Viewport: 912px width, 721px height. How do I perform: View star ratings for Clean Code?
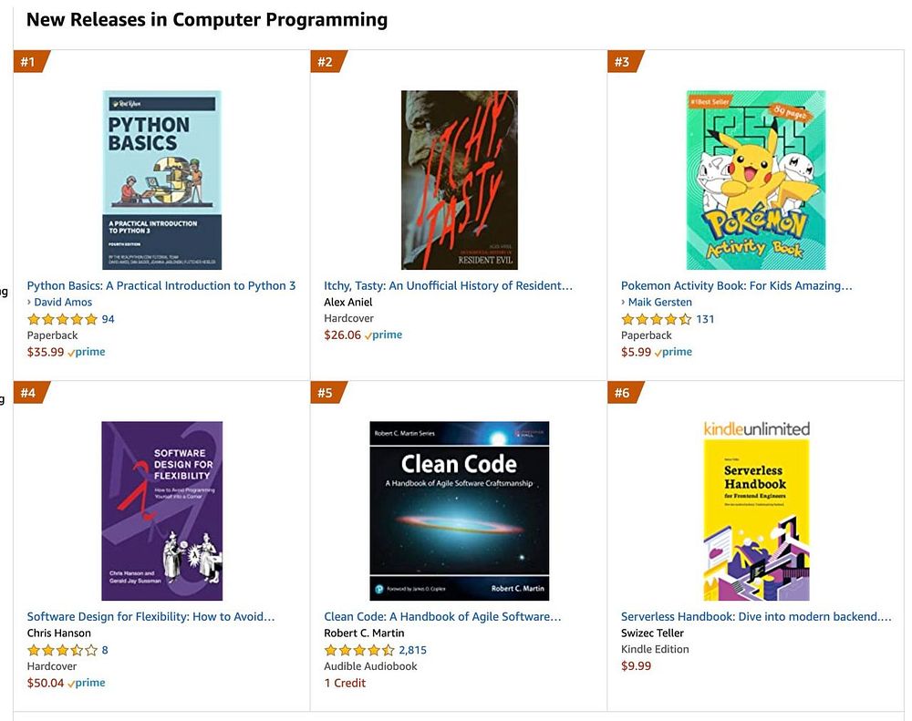click(x=358, y=650)
